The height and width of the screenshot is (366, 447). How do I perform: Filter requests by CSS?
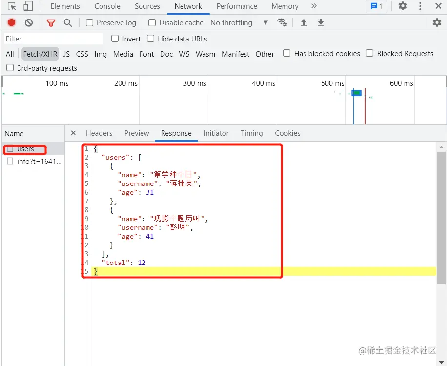[82, 54]
